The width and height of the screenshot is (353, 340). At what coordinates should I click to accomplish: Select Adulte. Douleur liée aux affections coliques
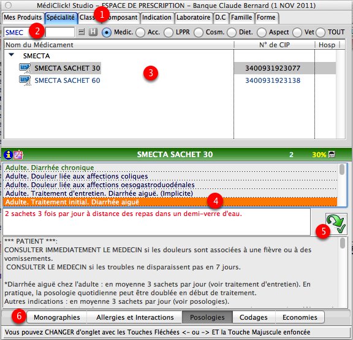(170, 176)
